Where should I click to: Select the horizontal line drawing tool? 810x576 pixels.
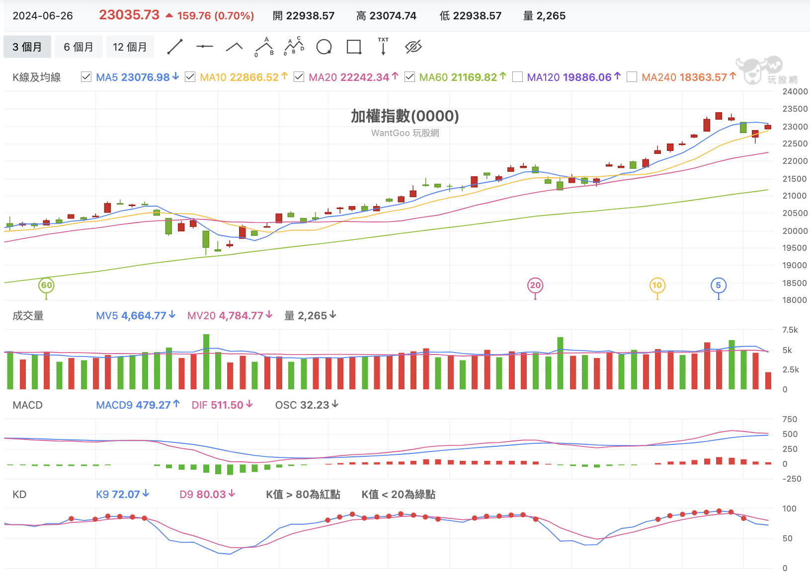click(x=205, y=47)
